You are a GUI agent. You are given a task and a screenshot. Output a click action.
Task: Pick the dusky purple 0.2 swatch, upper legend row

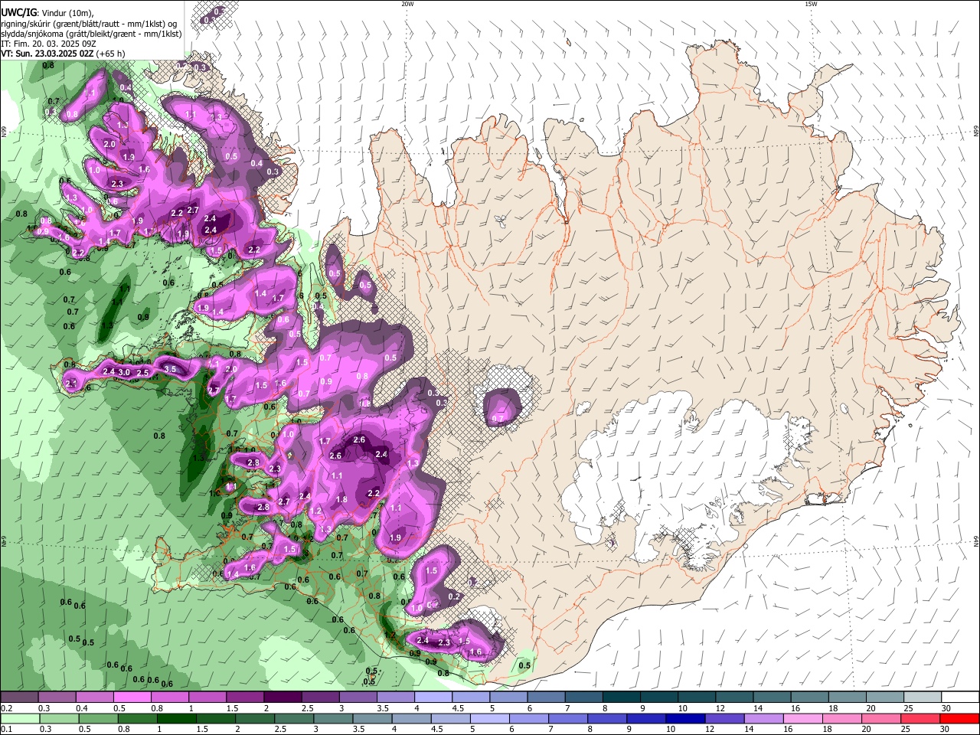[19, 697]
